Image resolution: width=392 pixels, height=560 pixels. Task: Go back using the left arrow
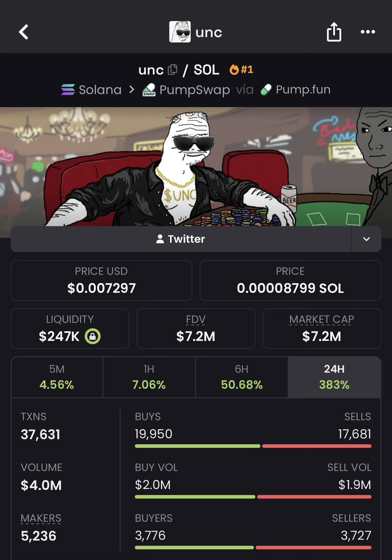(23, 32)
